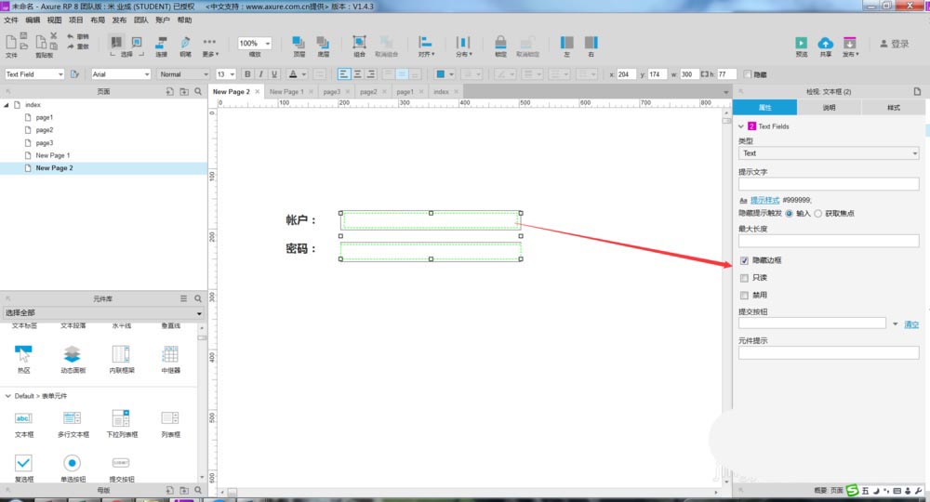Open the 布局 menu
Viewport: 930px width, 502px height.
(98, 20)
